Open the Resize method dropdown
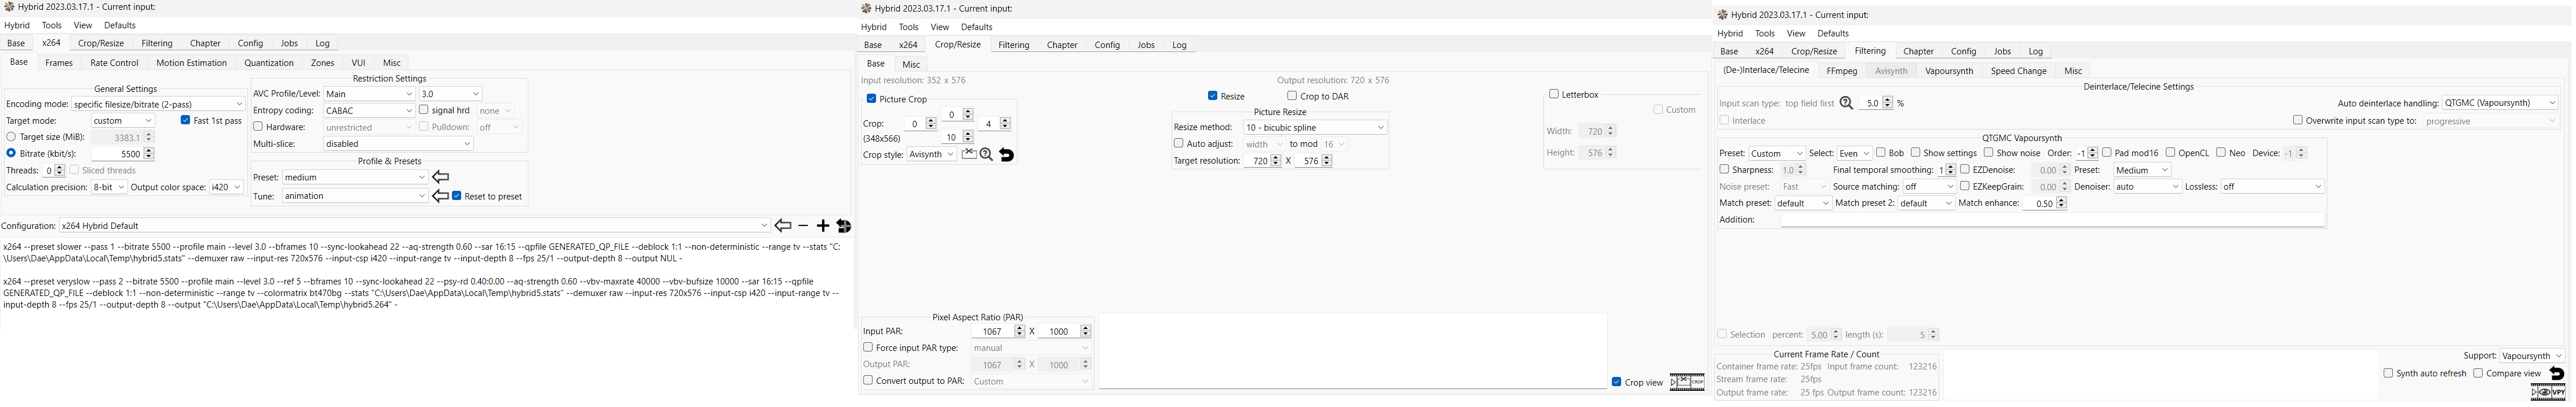 [x=1315, y=128]
